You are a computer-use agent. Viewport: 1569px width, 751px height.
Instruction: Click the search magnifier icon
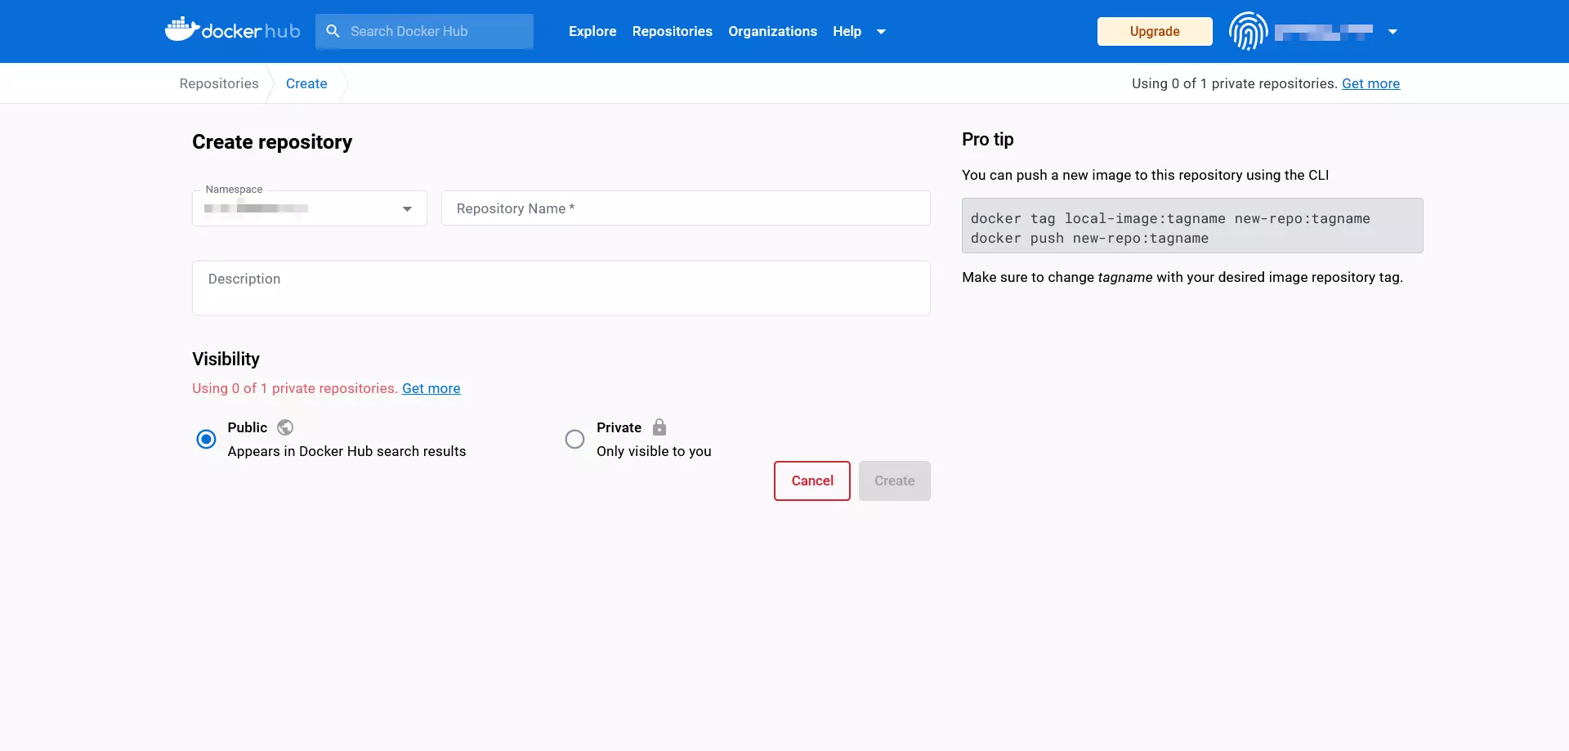click(x=333, y=31)
